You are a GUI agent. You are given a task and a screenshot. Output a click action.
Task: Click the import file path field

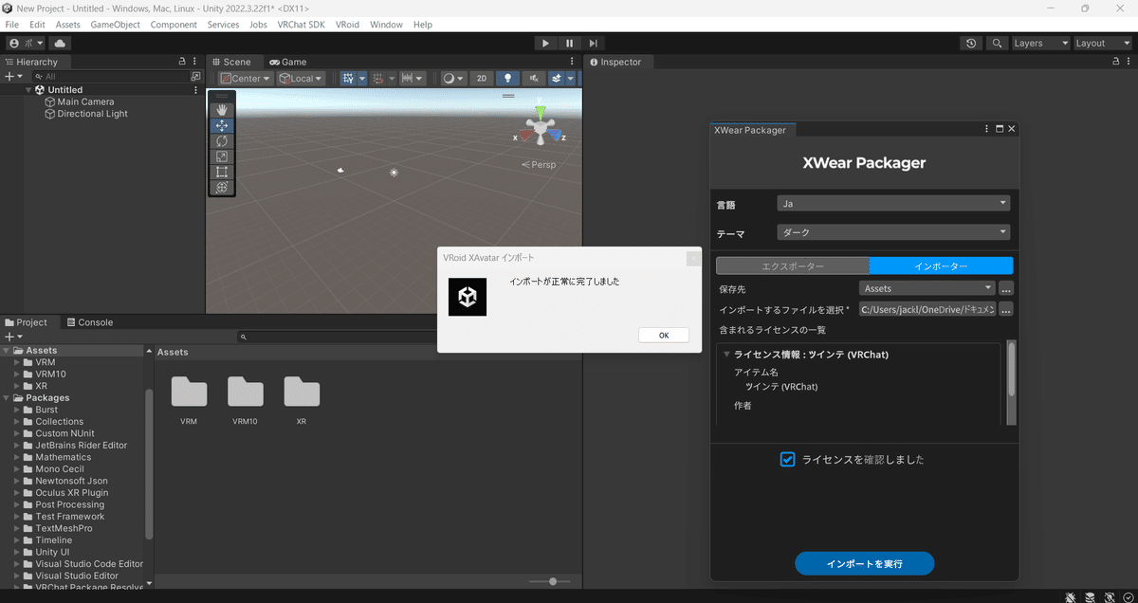click(927, 309)
